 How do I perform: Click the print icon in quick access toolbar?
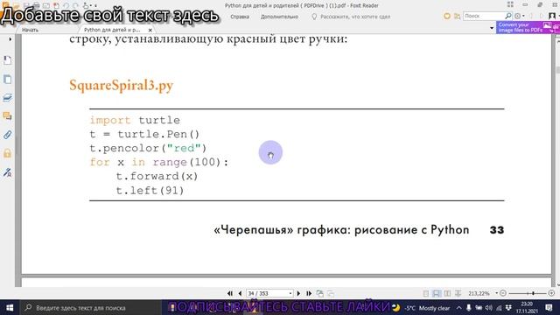[36, 5]
